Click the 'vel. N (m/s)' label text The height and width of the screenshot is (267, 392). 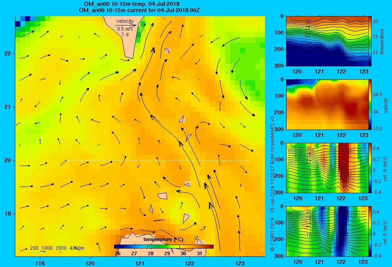(x=385, y=169)
